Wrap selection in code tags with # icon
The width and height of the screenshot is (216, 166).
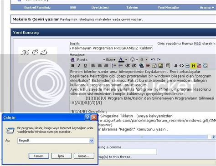[176, 66]
